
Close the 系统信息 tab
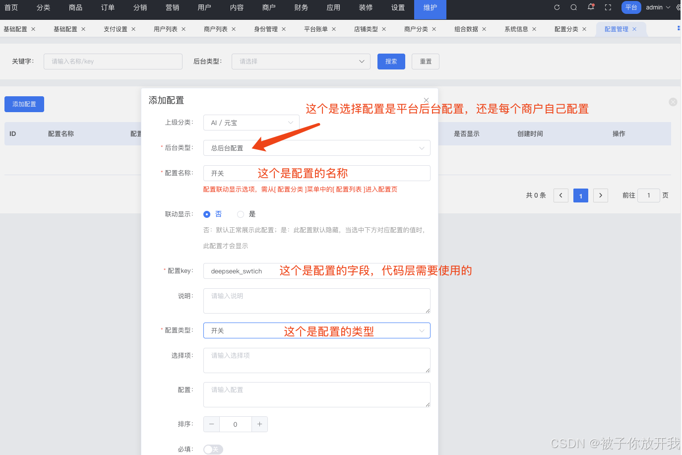pos(534,29)
